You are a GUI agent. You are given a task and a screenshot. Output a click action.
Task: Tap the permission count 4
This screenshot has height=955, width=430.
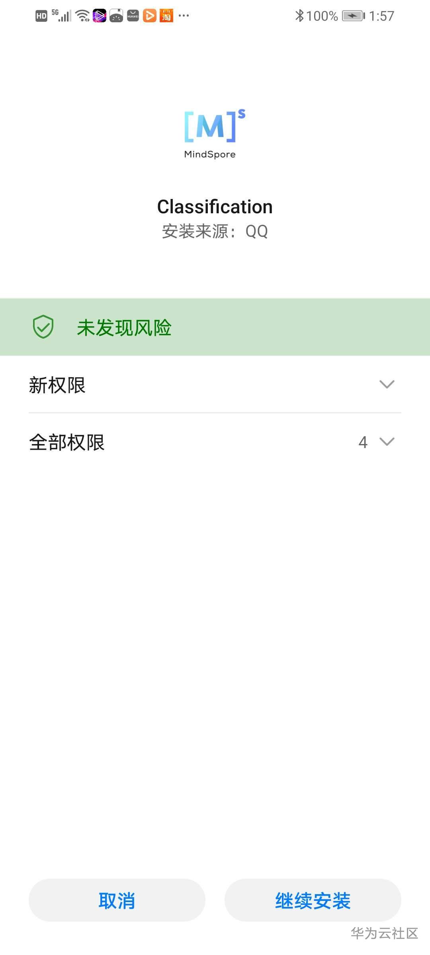click(x=363, y=442)
